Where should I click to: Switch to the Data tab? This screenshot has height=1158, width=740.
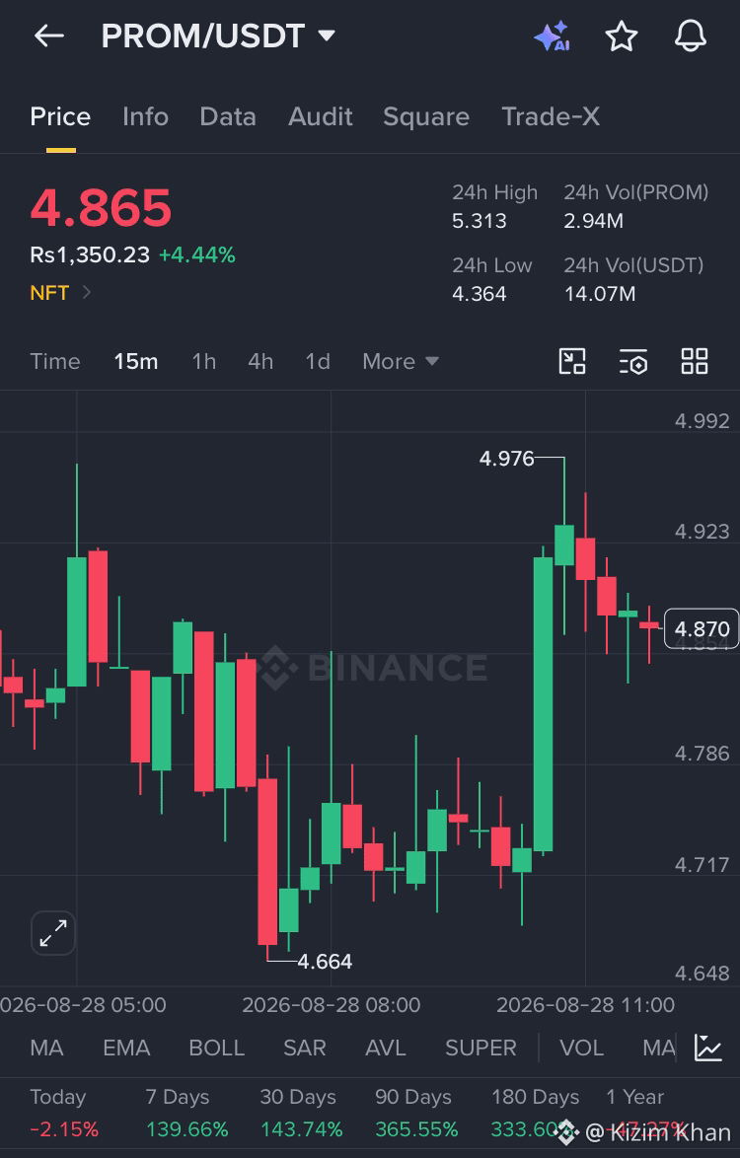(228, 116)
